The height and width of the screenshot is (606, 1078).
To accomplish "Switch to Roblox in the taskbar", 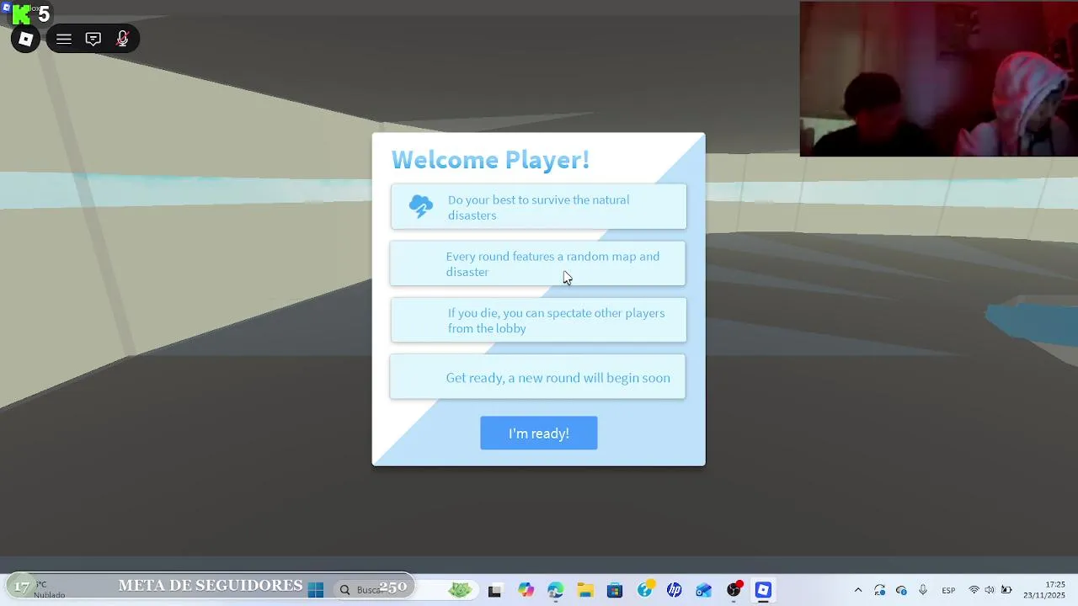I will click(763, 590).
